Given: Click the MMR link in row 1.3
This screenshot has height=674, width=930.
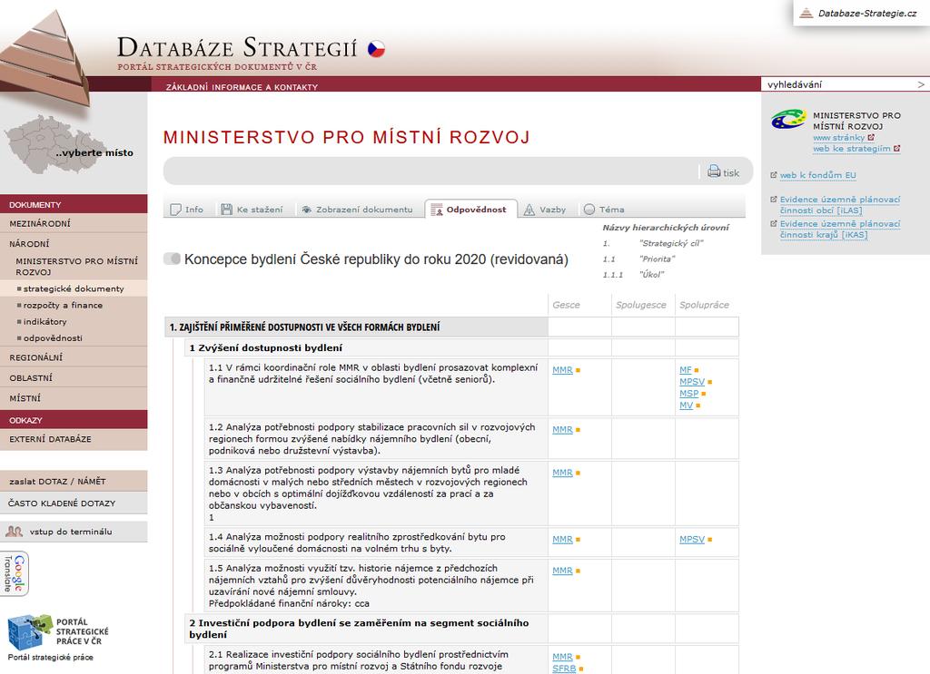Looking at the screenshot, I should click(x=562, y=474).
